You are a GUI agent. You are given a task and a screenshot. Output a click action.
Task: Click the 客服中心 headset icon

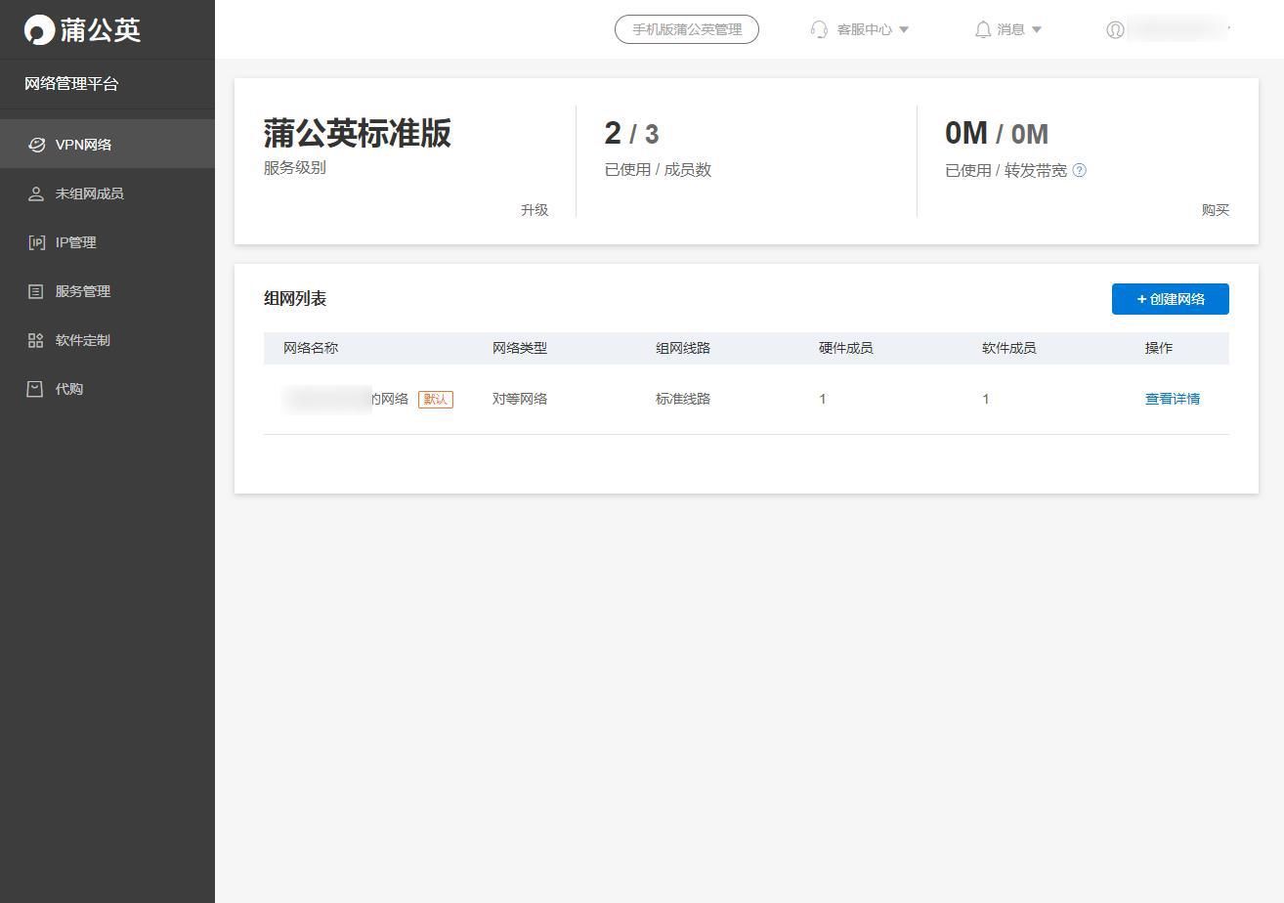819,29
